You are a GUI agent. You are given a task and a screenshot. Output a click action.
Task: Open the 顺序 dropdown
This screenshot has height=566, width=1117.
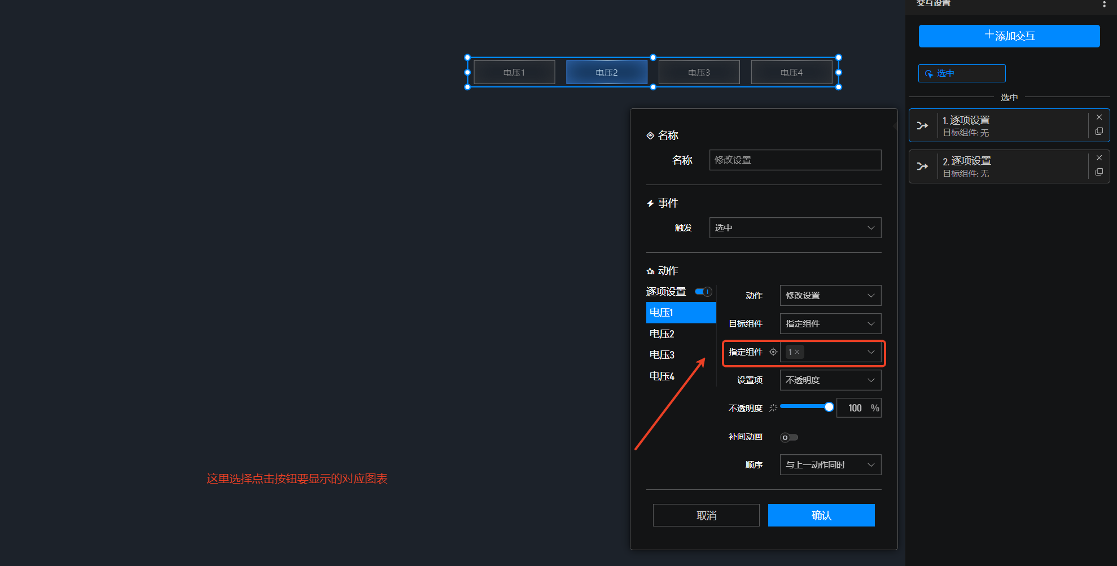click(830, 465)
